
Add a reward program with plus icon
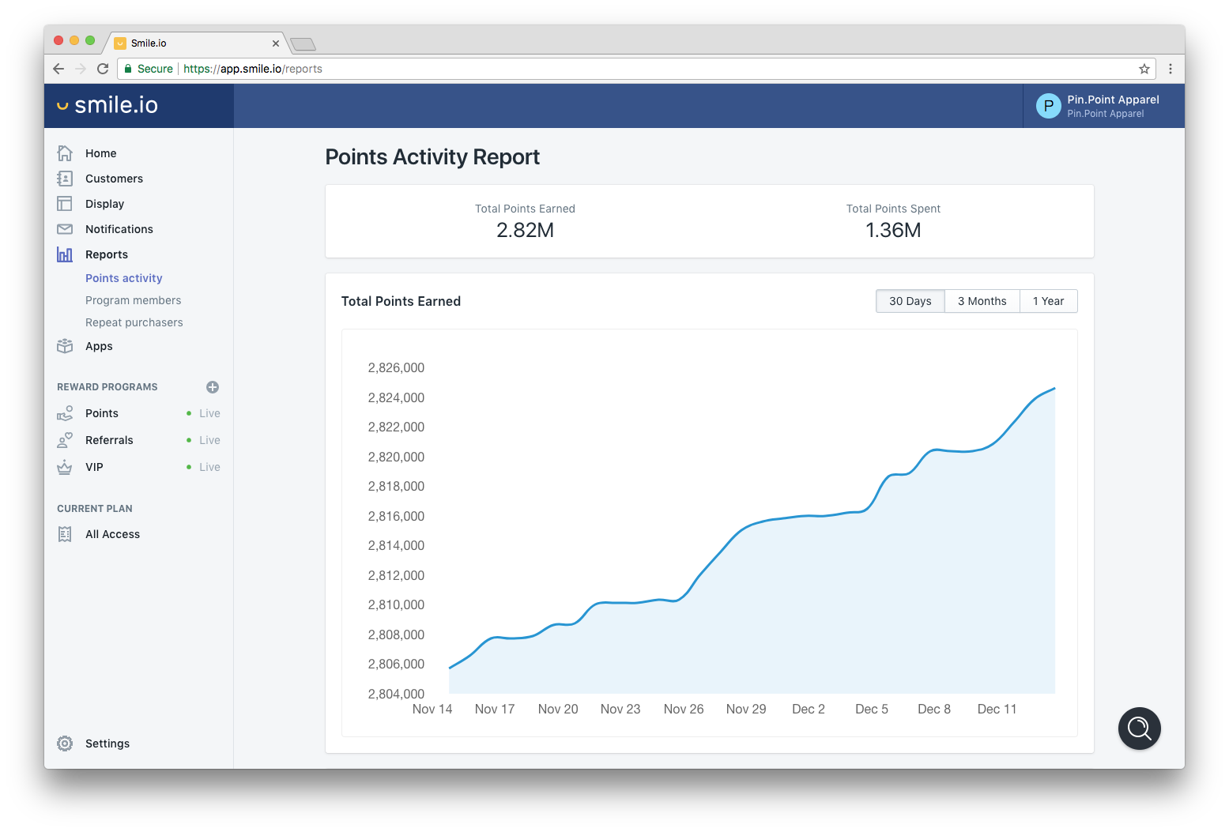[x=213, y=387]
